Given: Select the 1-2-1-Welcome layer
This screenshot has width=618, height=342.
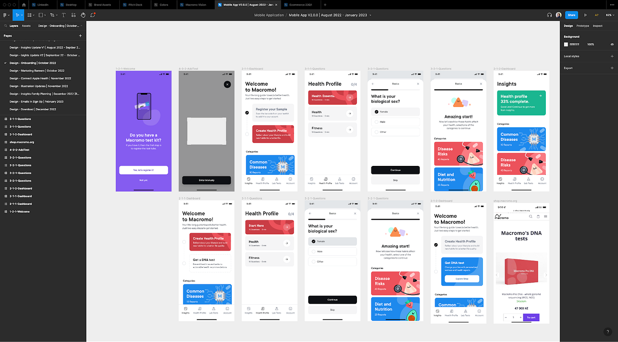Looking at the screenshot, I should (x=20, y=211).
